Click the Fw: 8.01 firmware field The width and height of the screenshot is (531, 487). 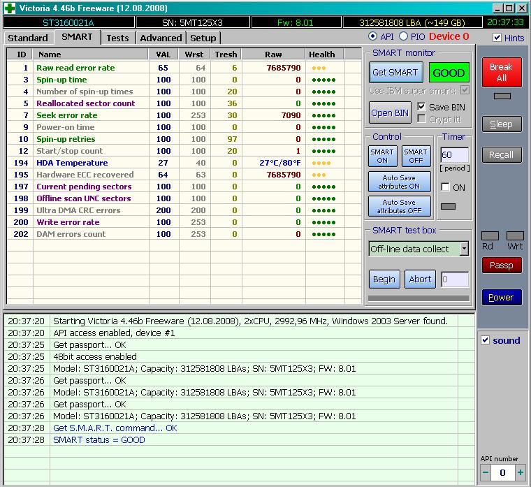[296, 22]
